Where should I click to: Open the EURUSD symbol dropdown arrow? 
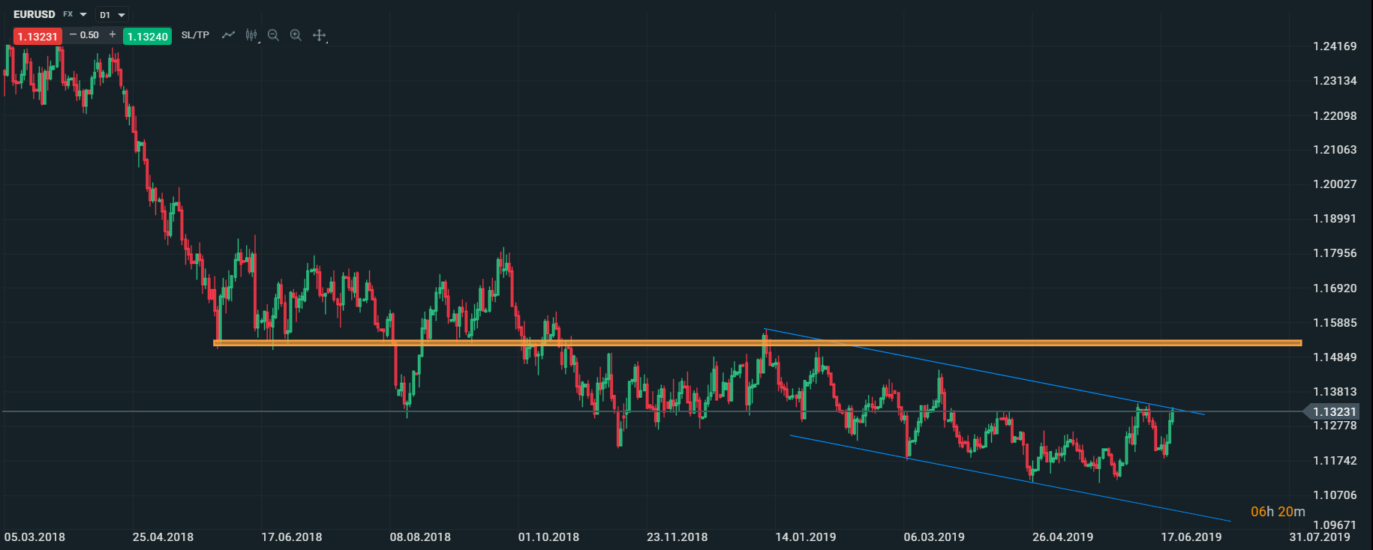click(83, 15)
